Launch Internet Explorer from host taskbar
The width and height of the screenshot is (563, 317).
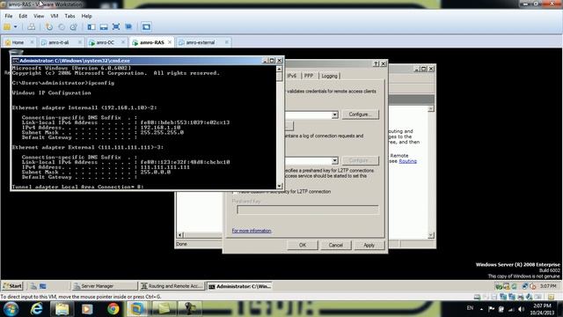point(37,309)
